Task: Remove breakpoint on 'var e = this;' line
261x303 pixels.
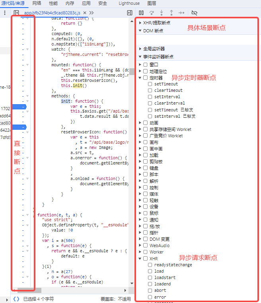Action: [19, 107]
